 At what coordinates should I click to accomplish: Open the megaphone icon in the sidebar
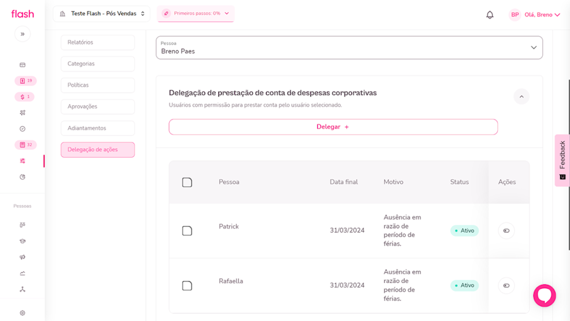(x=23, y=257)
